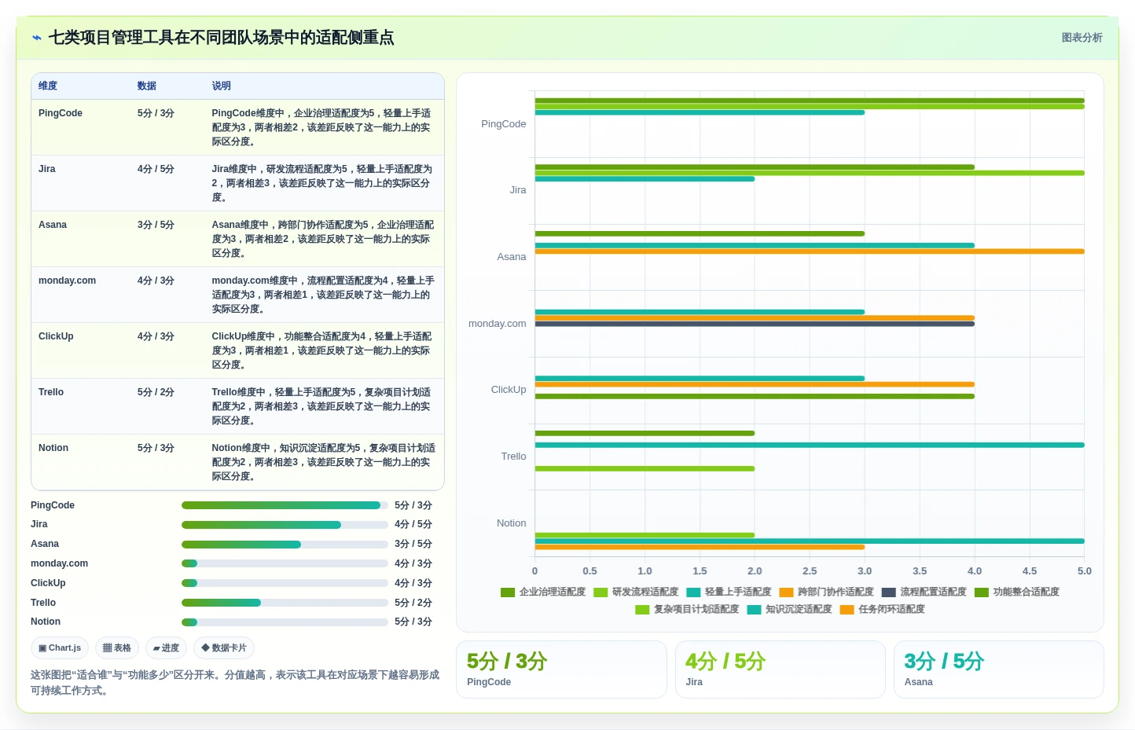Toggle 功能整合适配度 legend swatch
This screenshot has height=730, width=1135.
[x=982, y=592]
